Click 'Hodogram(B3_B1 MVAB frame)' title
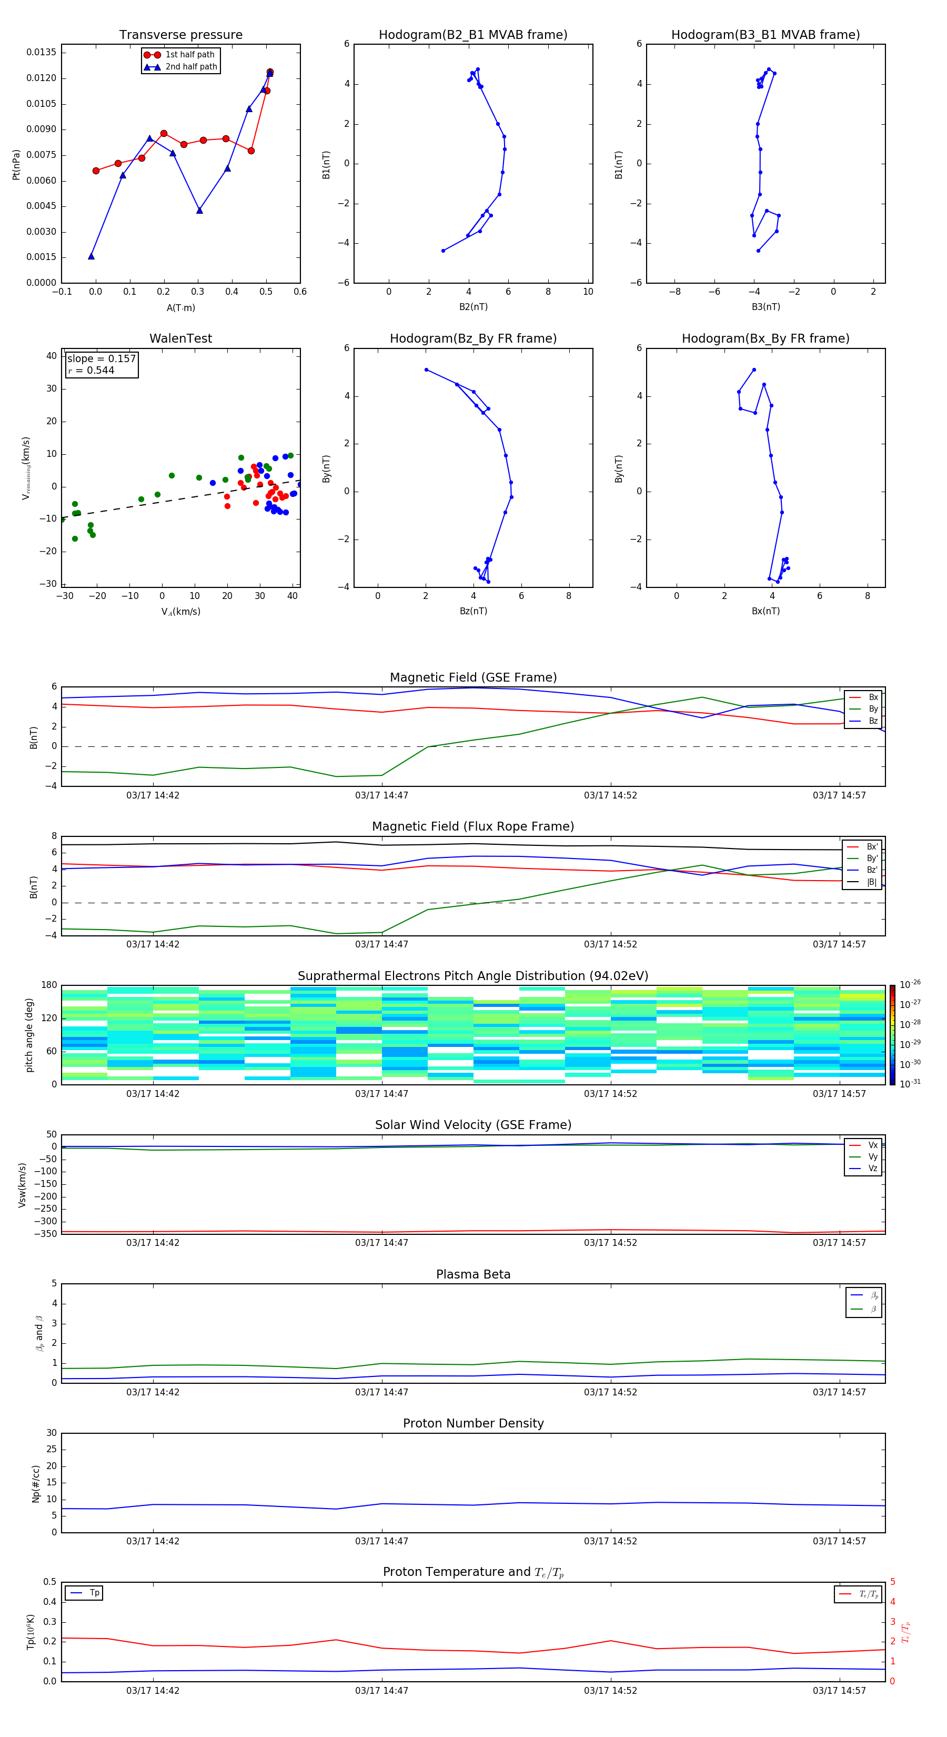 click(765, 34)
